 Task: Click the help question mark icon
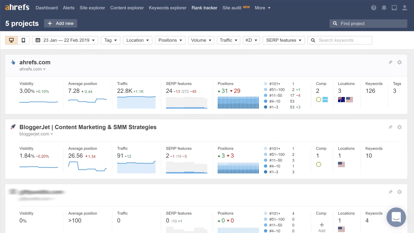point(374,8)
